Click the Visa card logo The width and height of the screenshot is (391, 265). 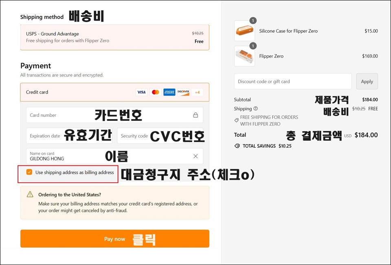[141, 92]
